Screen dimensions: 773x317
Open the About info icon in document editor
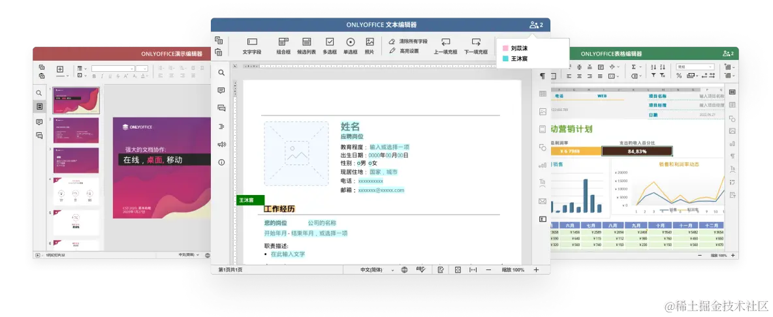point(221,162)
